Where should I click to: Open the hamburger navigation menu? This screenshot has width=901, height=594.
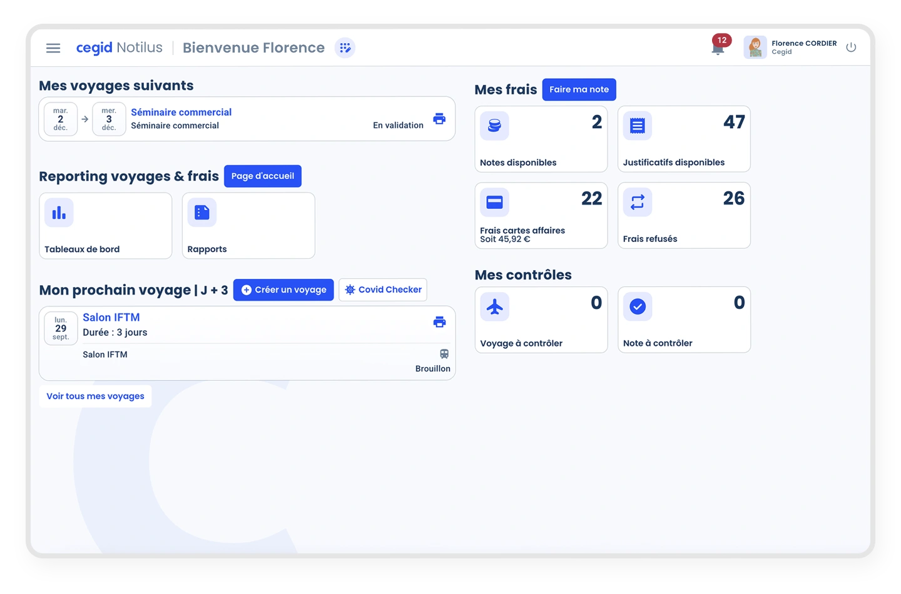pos(53,48)
